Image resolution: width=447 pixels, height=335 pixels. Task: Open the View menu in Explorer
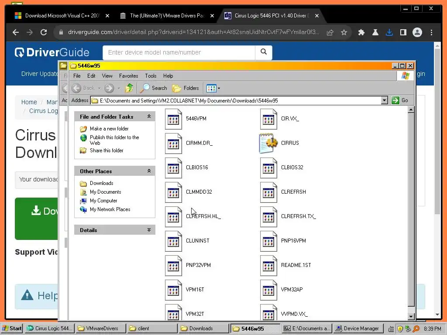point(107,76)
